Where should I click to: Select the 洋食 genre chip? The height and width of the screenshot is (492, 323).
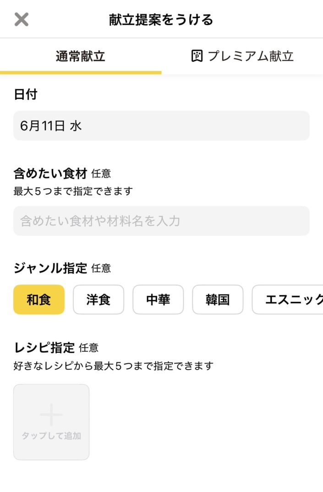click(x=99, y=300)
